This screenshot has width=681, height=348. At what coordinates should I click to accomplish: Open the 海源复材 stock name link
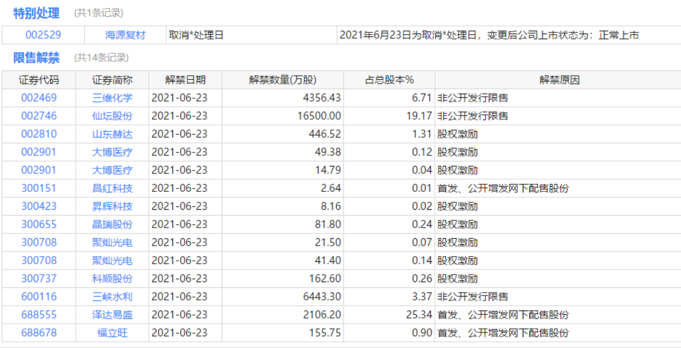click(126, 35)
